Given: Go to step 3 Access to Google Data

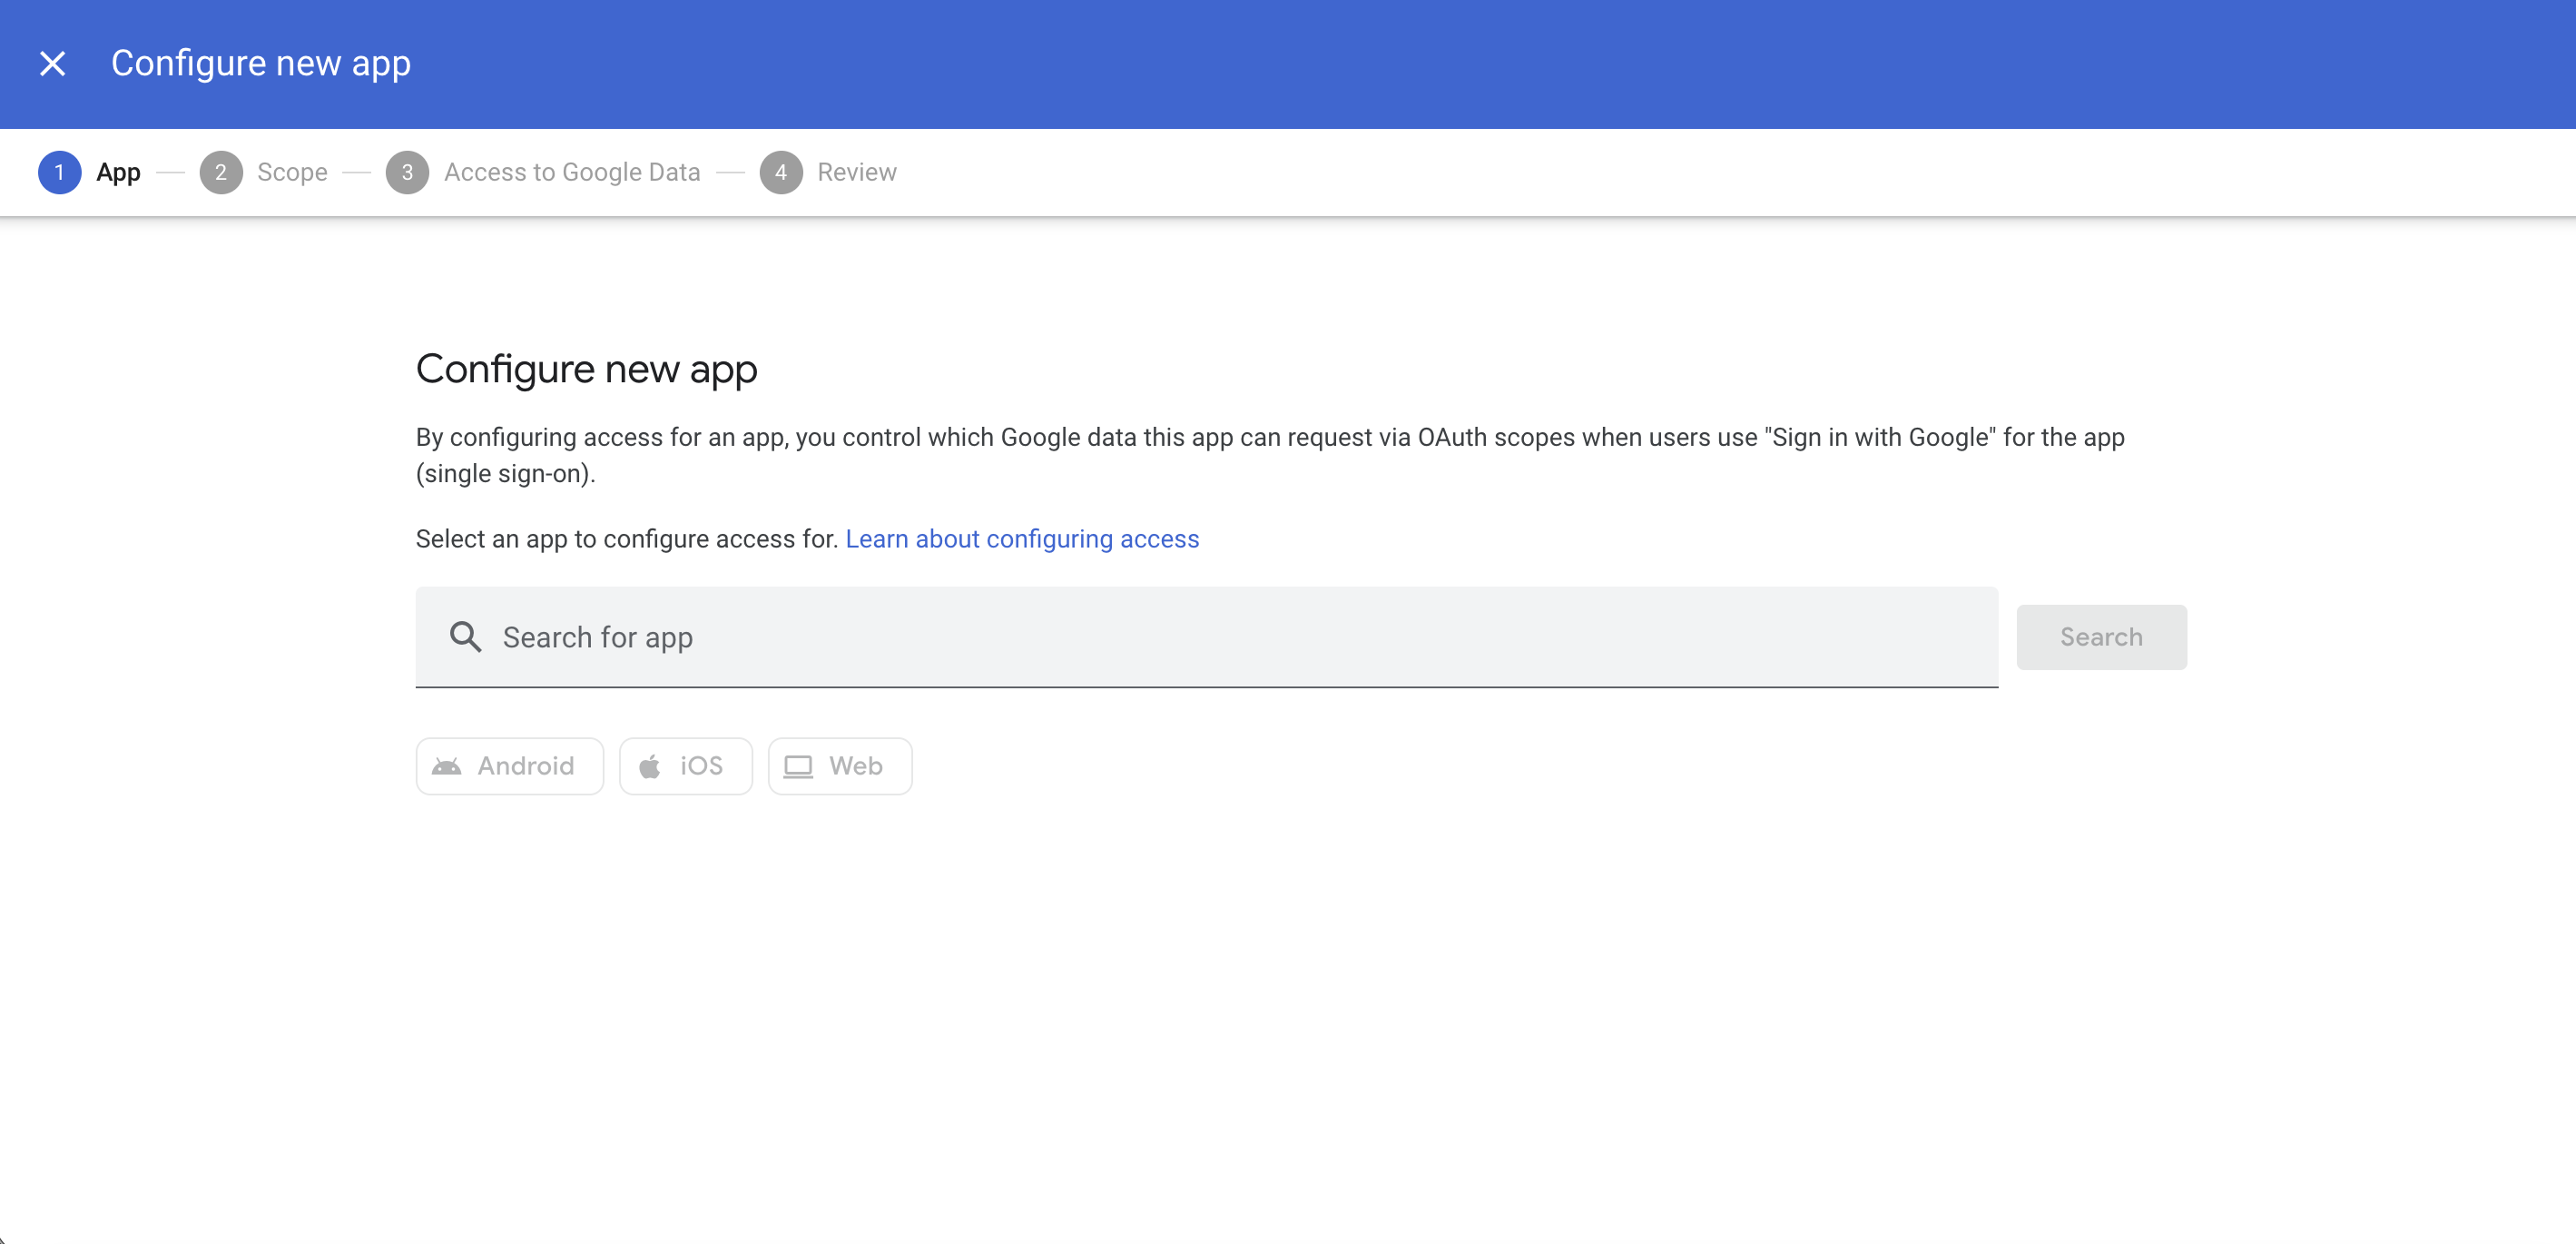Looking at the screenshot, I should tap(544, 172).
